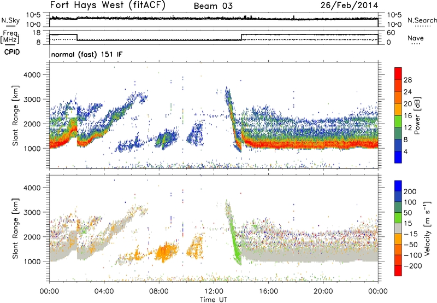Click the '18' frequency axis tick
Image resolution: width=437 pixels, height=303 pixels.
tap(37, 33)
